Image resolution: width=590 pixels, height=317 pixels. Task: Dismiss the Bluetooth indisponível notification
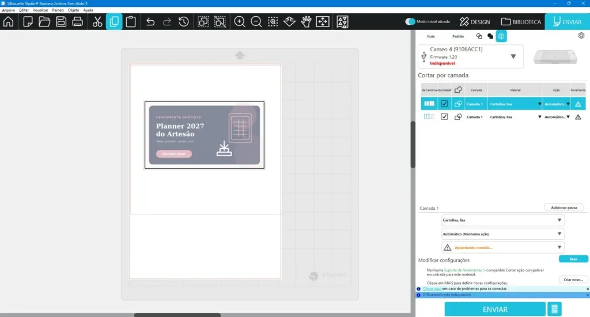[587, 295]
